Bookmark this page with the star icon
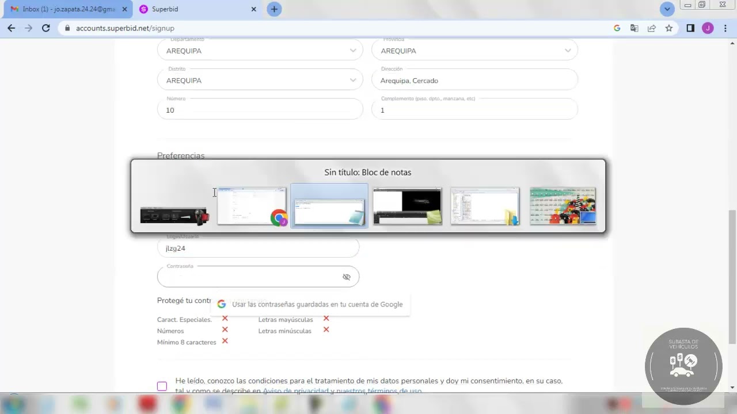The height and width of the screenshot is (414, 737). pyautogui.click(x=668, y=28)
